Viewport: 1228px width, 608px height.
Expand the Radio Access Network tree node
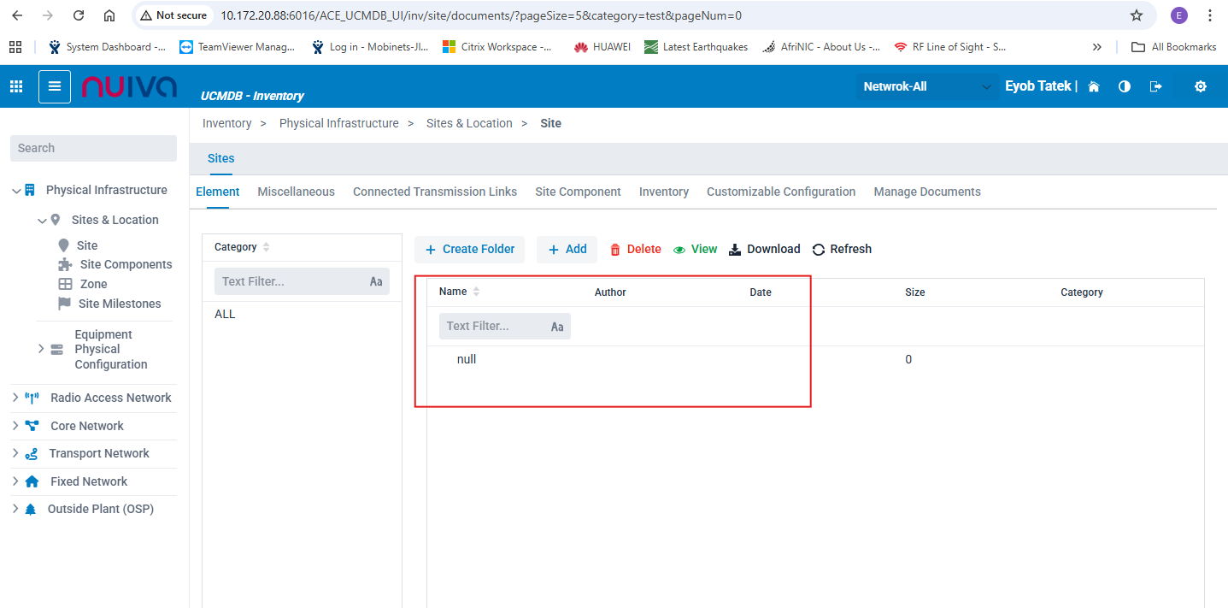[15, 398]
